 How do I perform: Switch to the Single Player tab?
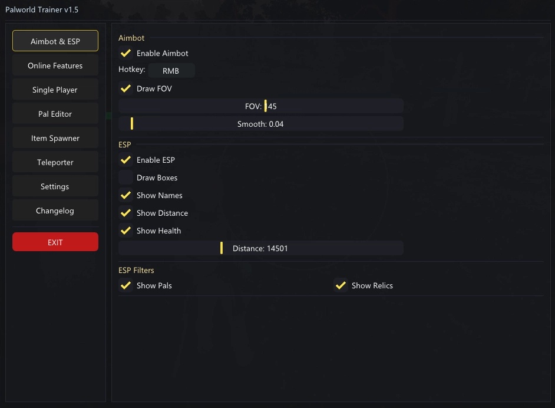(x=55, y=89)
